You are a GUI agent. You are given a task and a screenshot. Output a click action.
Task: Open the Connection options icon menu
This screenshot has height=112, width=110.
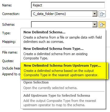pyautogui.click(x=102, y=14)
